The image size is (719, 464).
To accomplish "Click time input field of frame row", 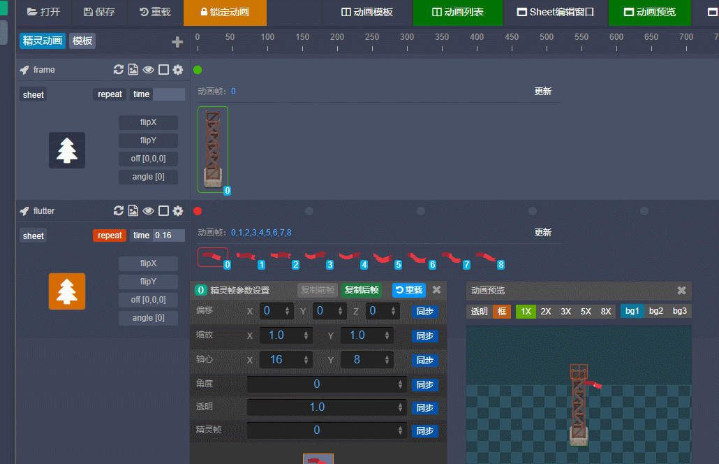I will coord(169,94).
